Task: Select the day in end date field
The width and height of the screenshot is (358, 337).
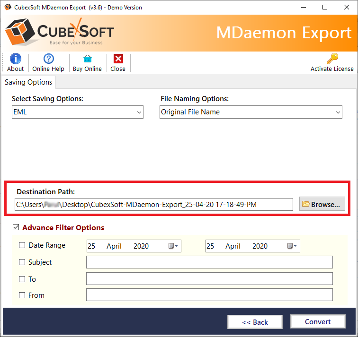Action: coord(210,246)
